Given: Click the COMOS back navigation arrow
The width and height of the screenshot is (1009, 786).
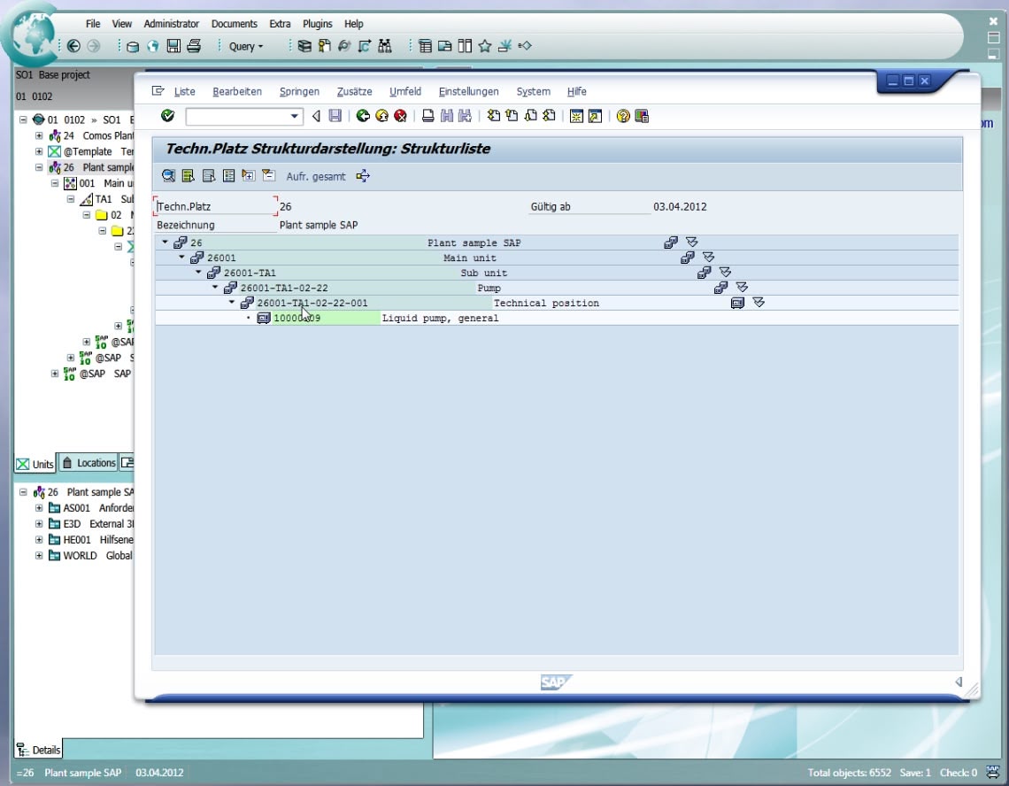Looking at the screenshot, I should point(73,46).
